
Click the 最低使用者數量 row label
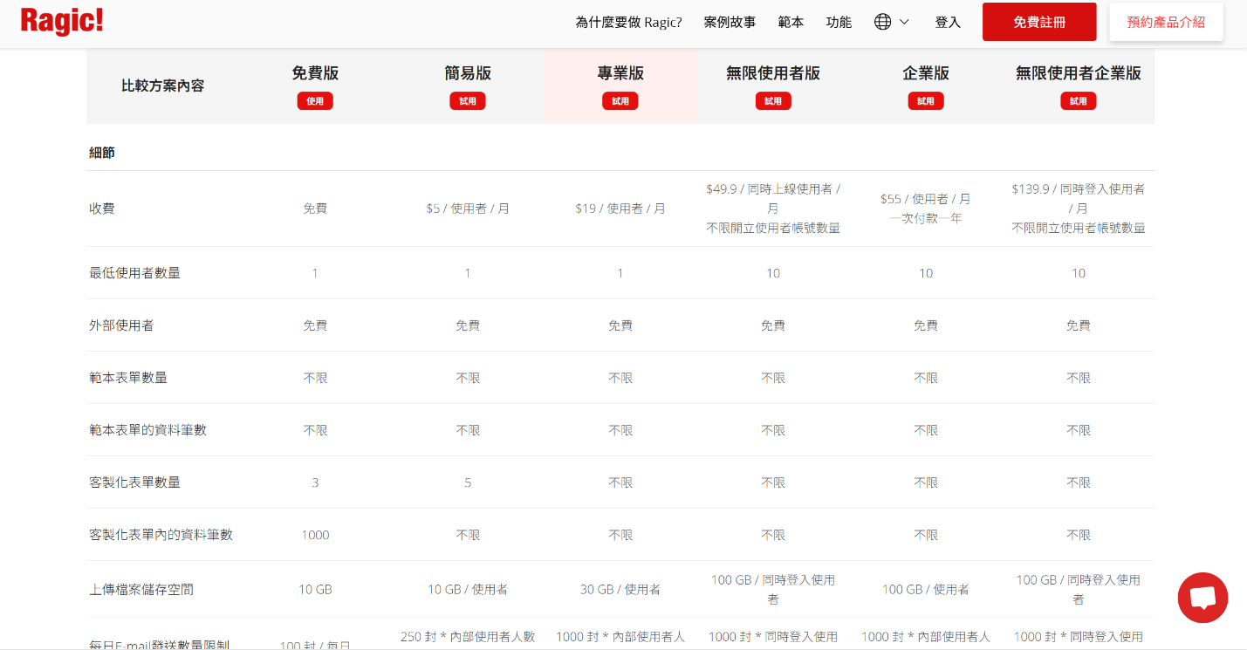coord(134,273)
